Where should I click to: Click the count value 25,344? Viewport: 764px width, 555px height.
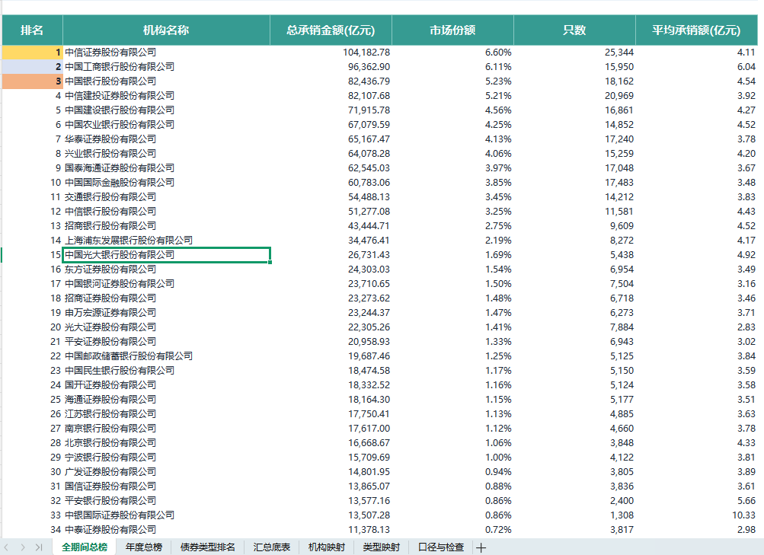click(x=619, y=52)
